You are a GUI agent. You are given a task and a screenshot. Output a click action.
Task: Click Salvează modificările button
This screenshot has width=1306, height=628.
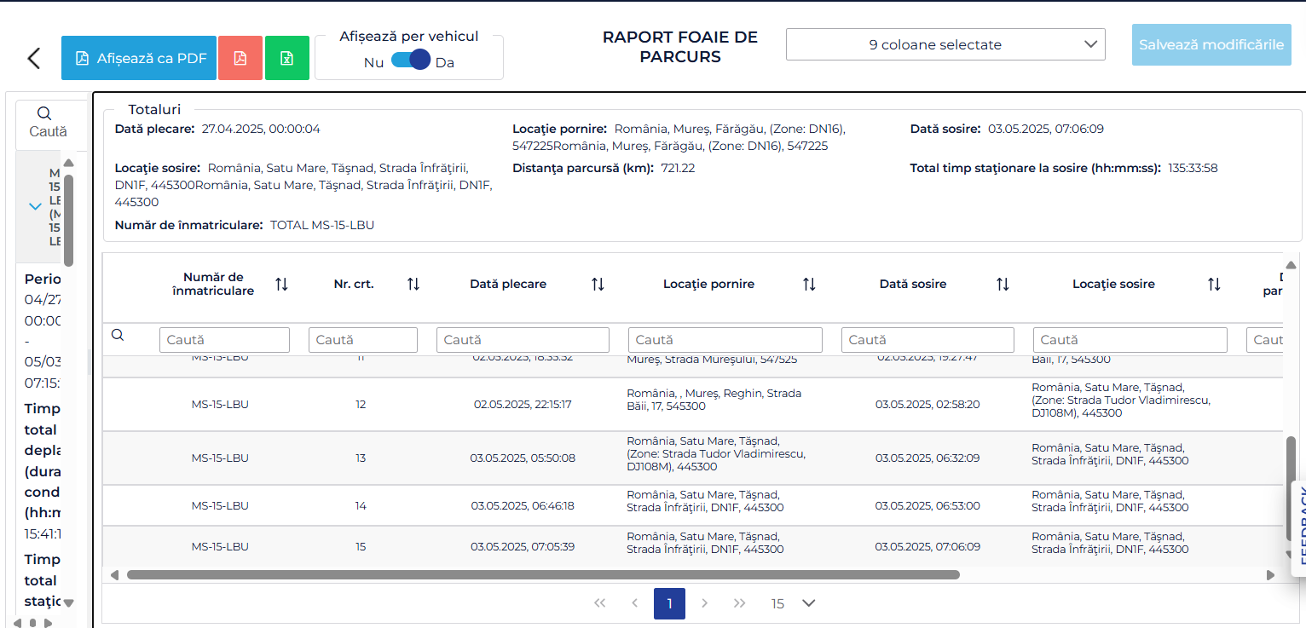coord(1211,44)
